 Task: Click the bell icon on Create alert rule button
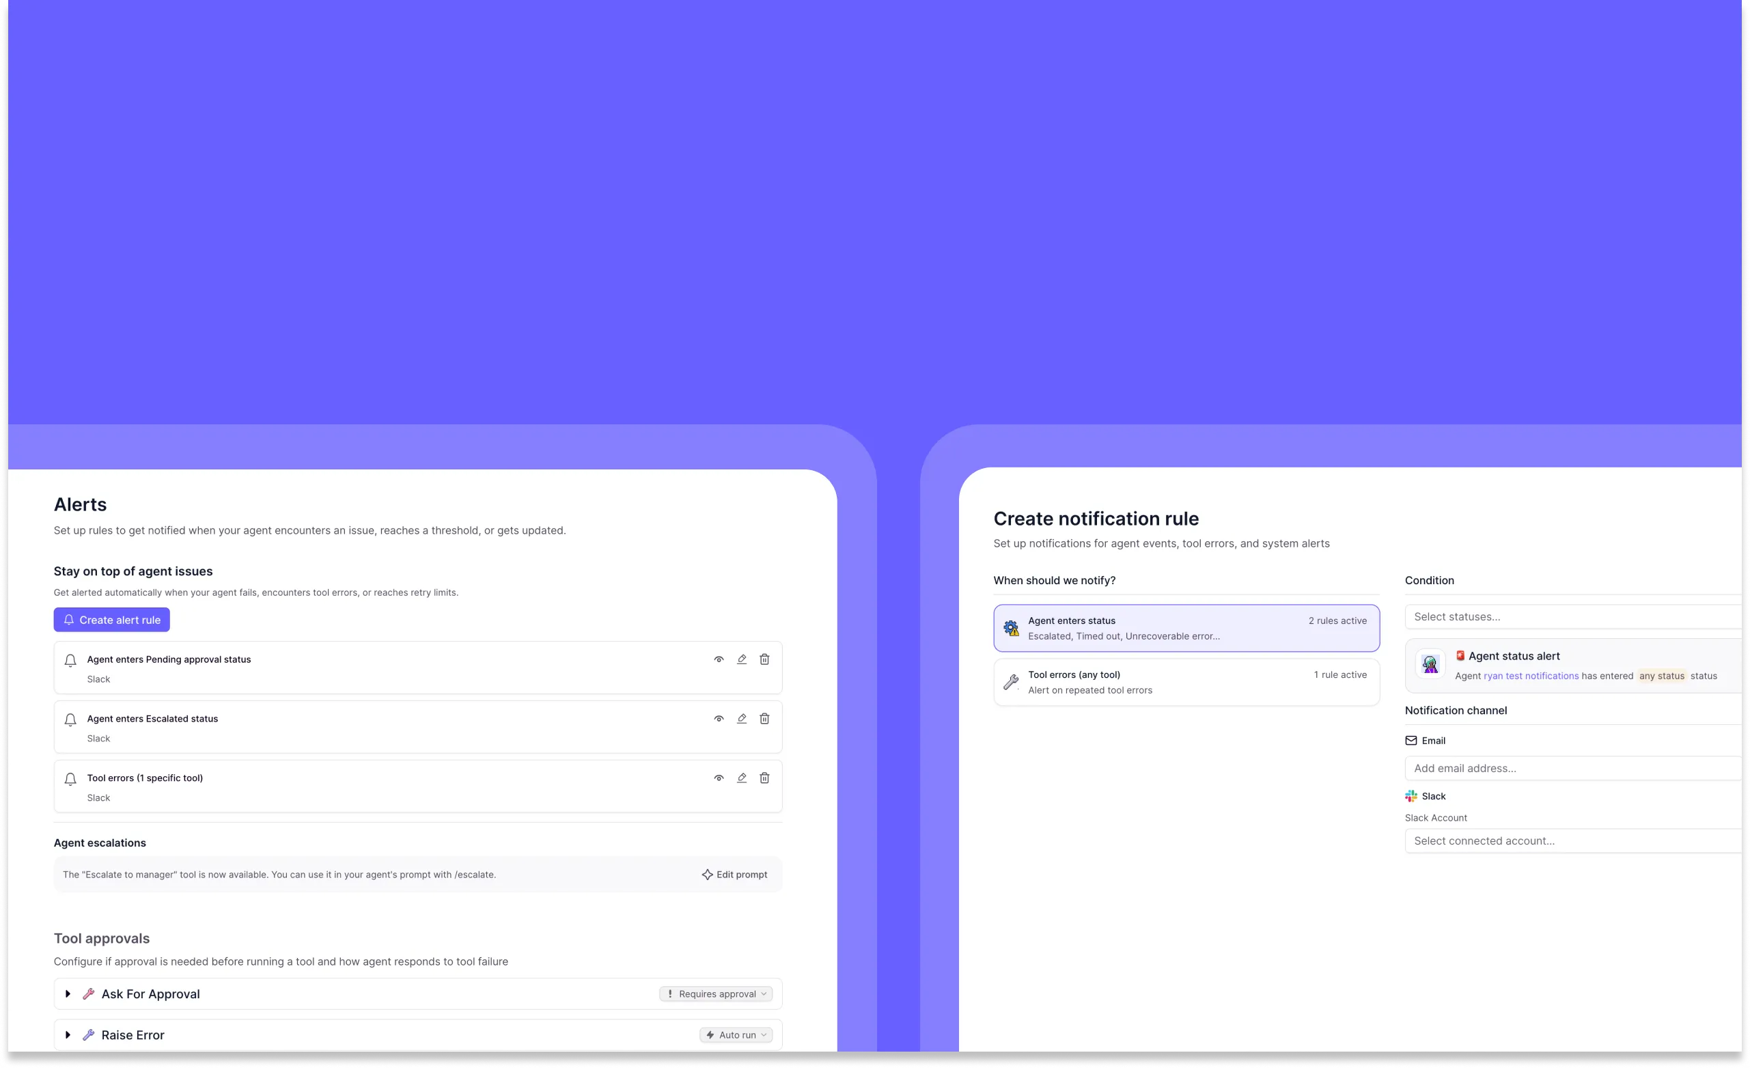(70, 620)
